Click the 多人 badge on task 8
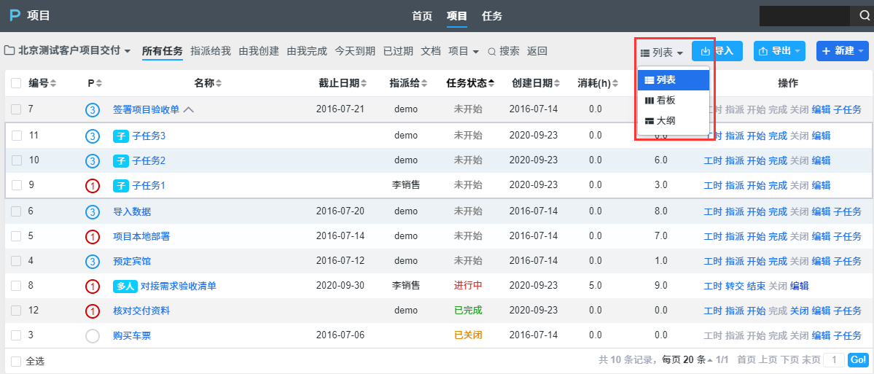The image size is (874, 374). click(125, 287)
